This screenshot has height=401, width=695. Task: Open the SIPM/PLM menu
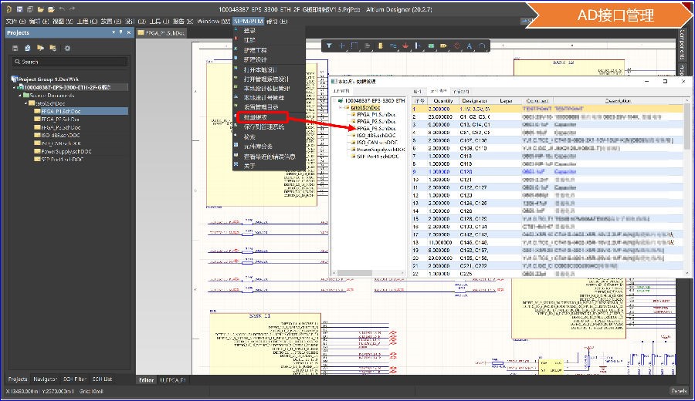pyautogui.click(x=247, y=21)
